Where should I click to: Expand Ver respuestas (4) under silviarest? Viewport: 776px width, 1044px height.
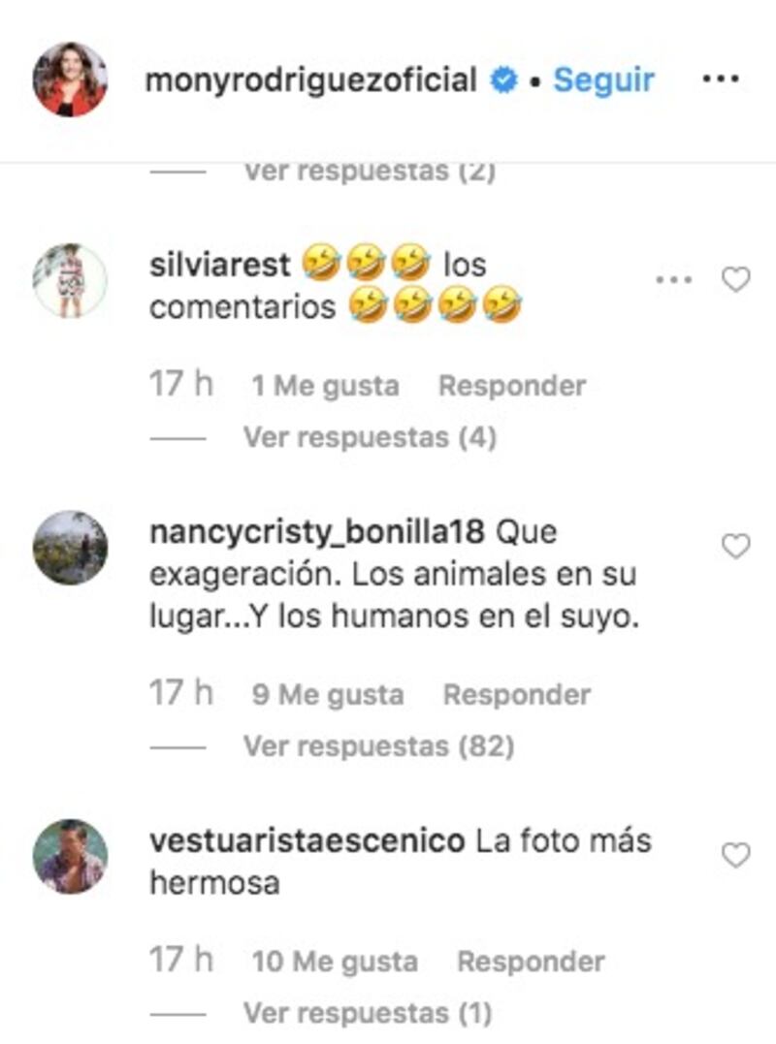coord(371,437)
